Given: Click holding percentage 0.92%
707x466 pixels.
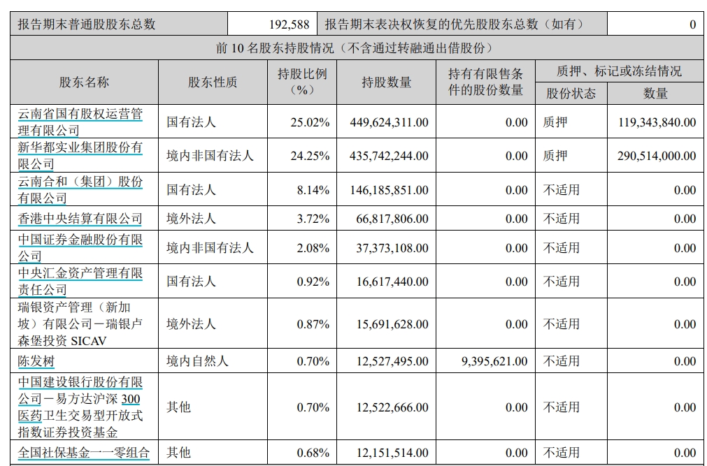Looking at the screenshot, I should [313, 282].
